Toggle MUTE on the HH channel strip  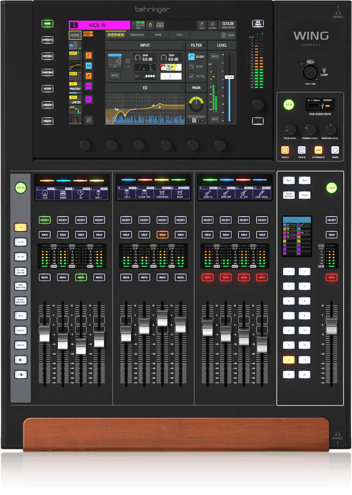81,278
